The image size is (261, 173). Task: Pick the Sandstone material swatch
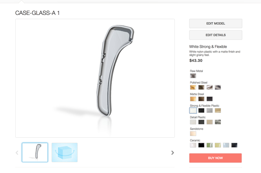[193, 133]
